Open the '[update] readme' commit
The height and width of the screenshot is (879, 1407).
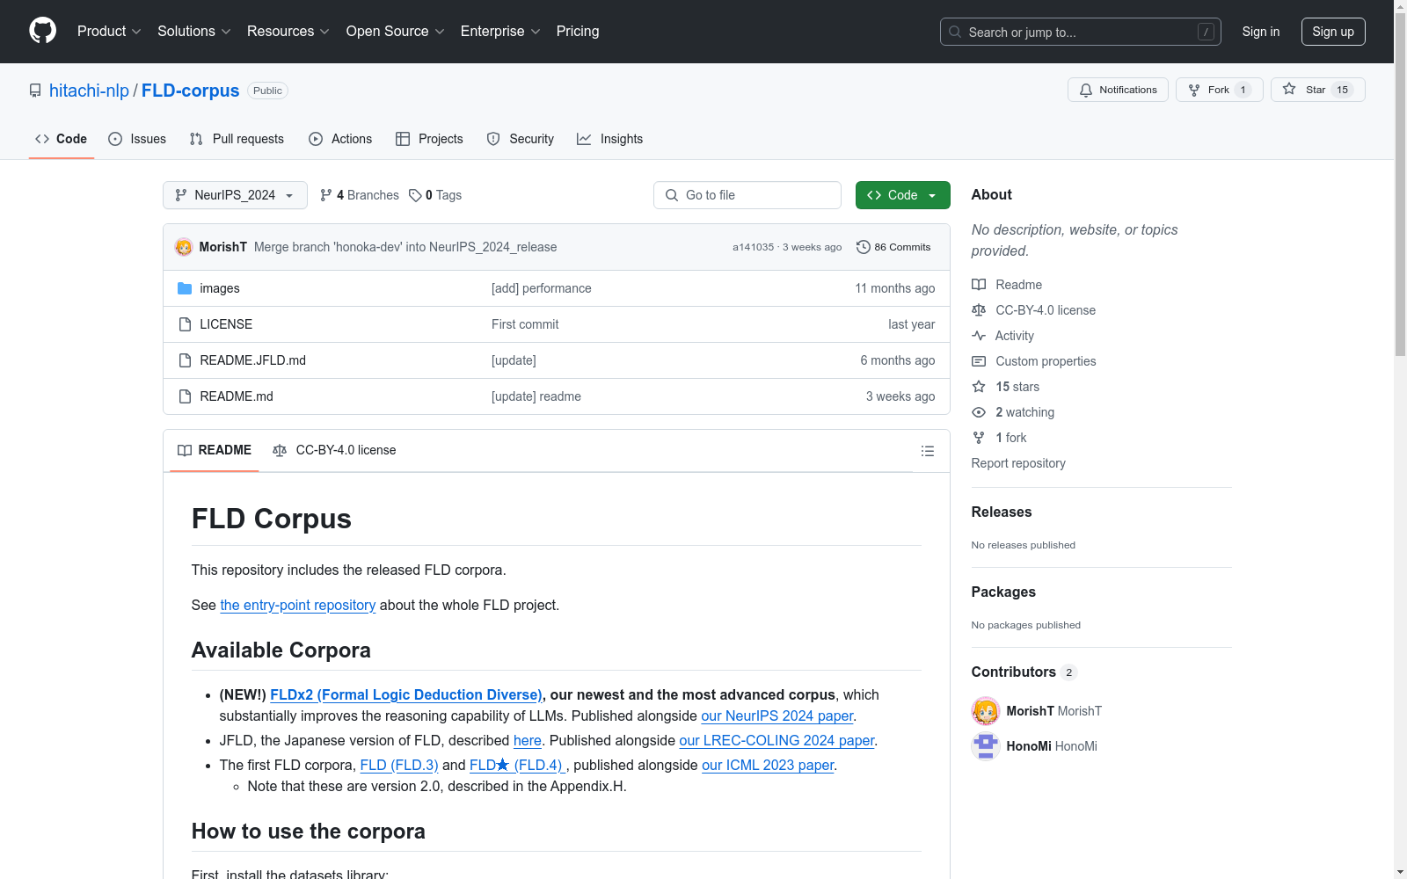pos(536,396)
